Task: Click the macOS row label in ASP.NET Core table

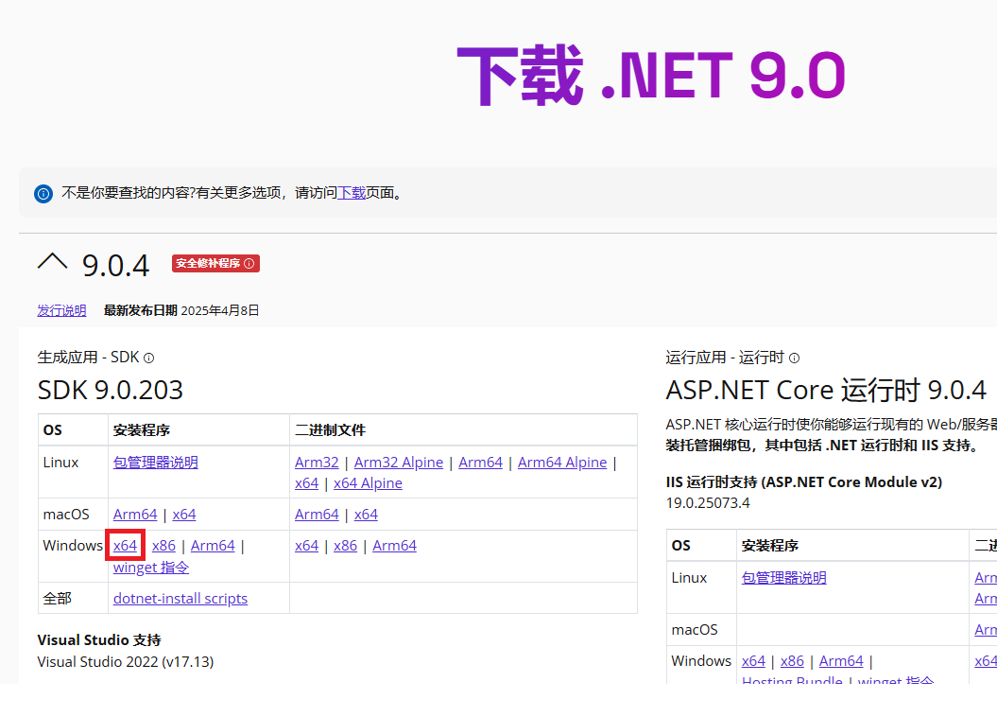Action: [695, 630]
